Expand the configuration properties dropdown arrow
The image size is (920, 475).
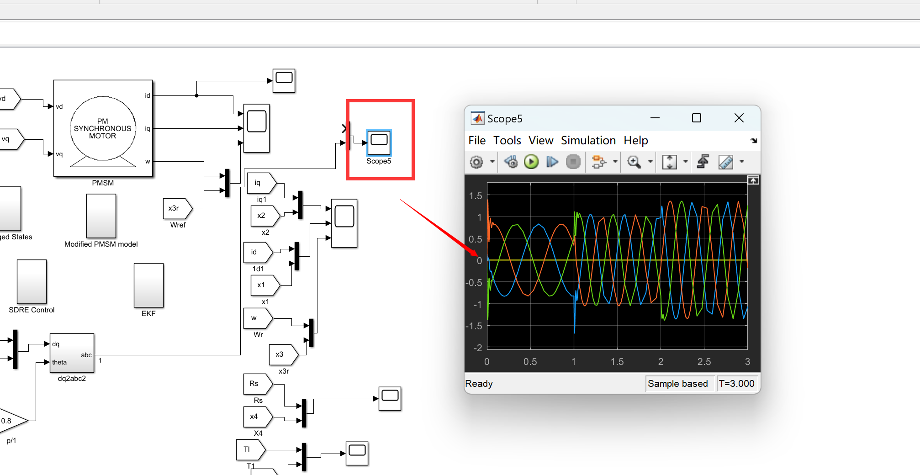[x=492, y=162]
